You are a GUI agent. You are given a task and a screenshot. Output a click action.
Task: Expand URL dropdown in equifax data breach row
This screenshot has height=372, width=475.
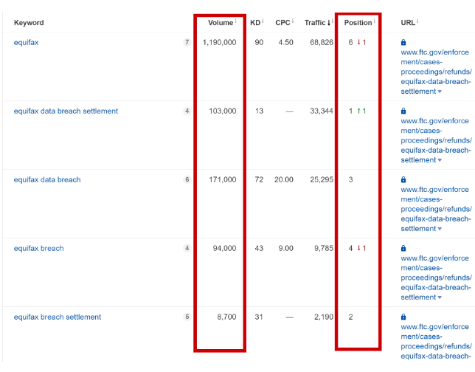tap(440, 229)
